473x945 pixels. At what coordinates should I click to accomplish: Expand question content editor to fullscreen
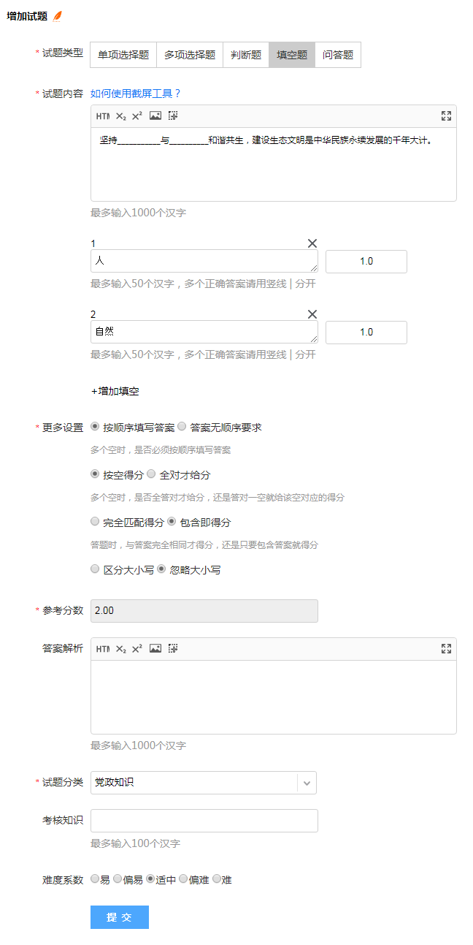pyautogui.click(x=446, y=116)
